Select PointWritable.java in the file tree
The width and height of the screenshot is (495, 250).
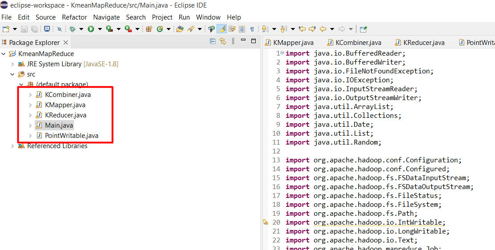[x=71, y=136]
